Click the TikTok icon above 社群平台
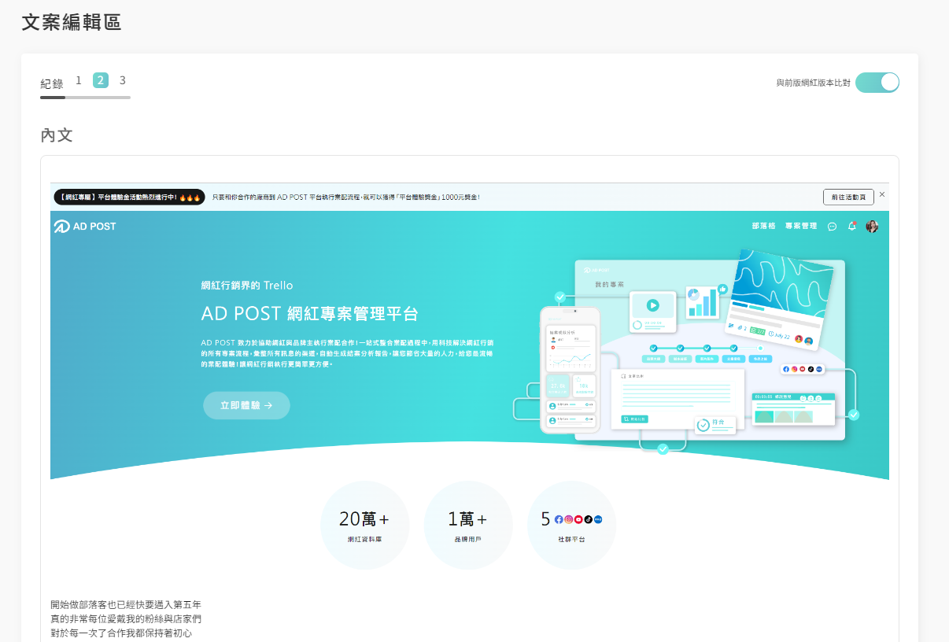The image size is (949, 642). point(588,519)
